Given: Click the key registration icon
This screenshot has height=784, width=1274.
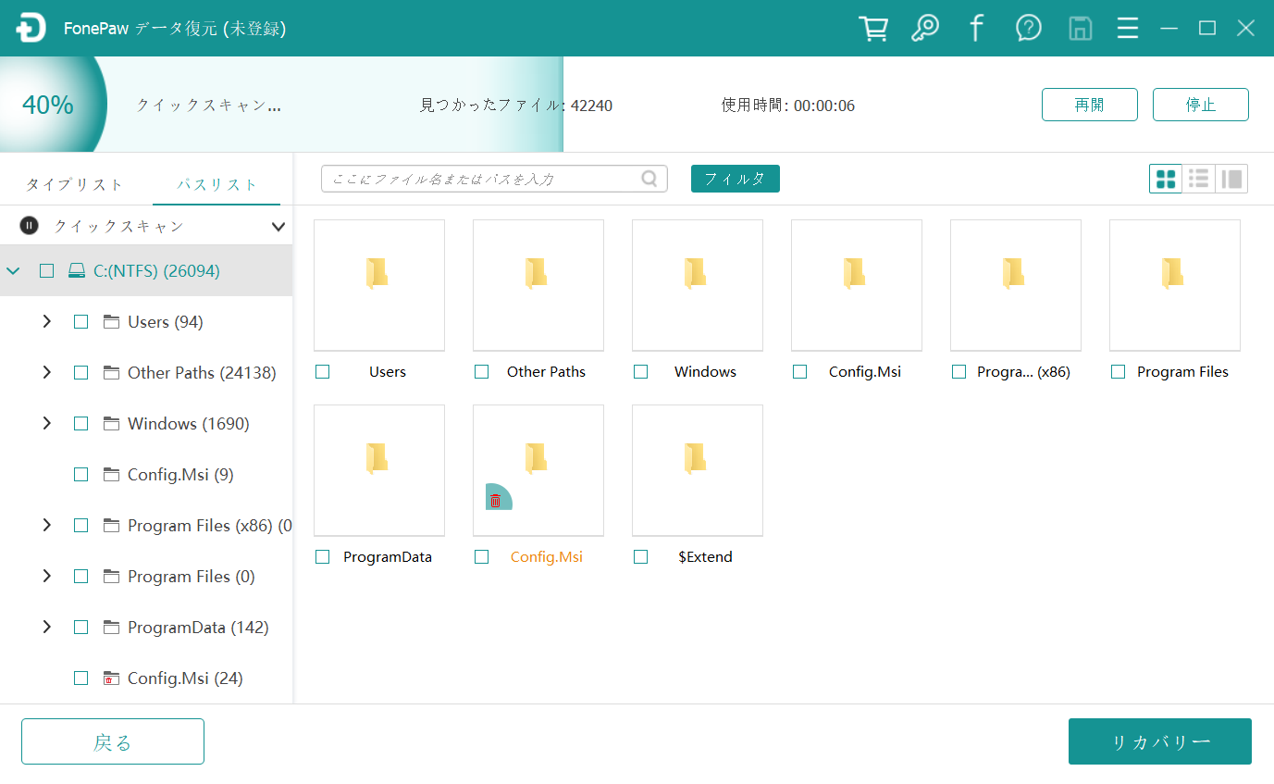Looking at the screenshot, I should (x=925, y=28).
